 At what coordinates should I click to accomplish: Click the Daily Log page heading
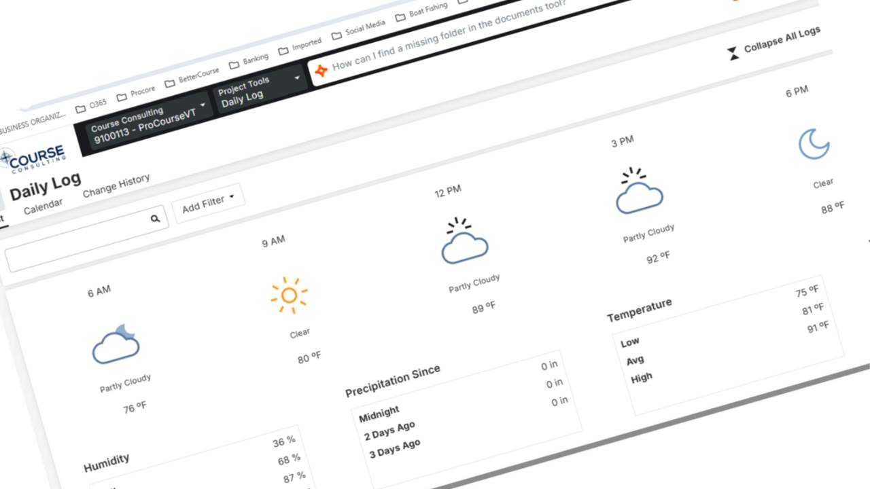46,187
